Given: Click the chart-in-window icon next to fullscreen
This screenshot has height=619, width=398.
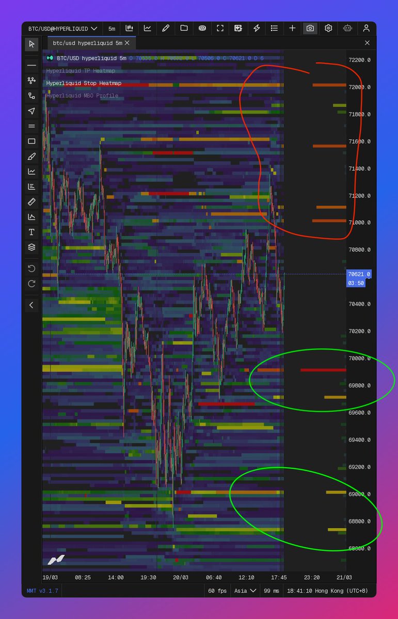Looking at the screenshot, I should [x=238, y=28].
